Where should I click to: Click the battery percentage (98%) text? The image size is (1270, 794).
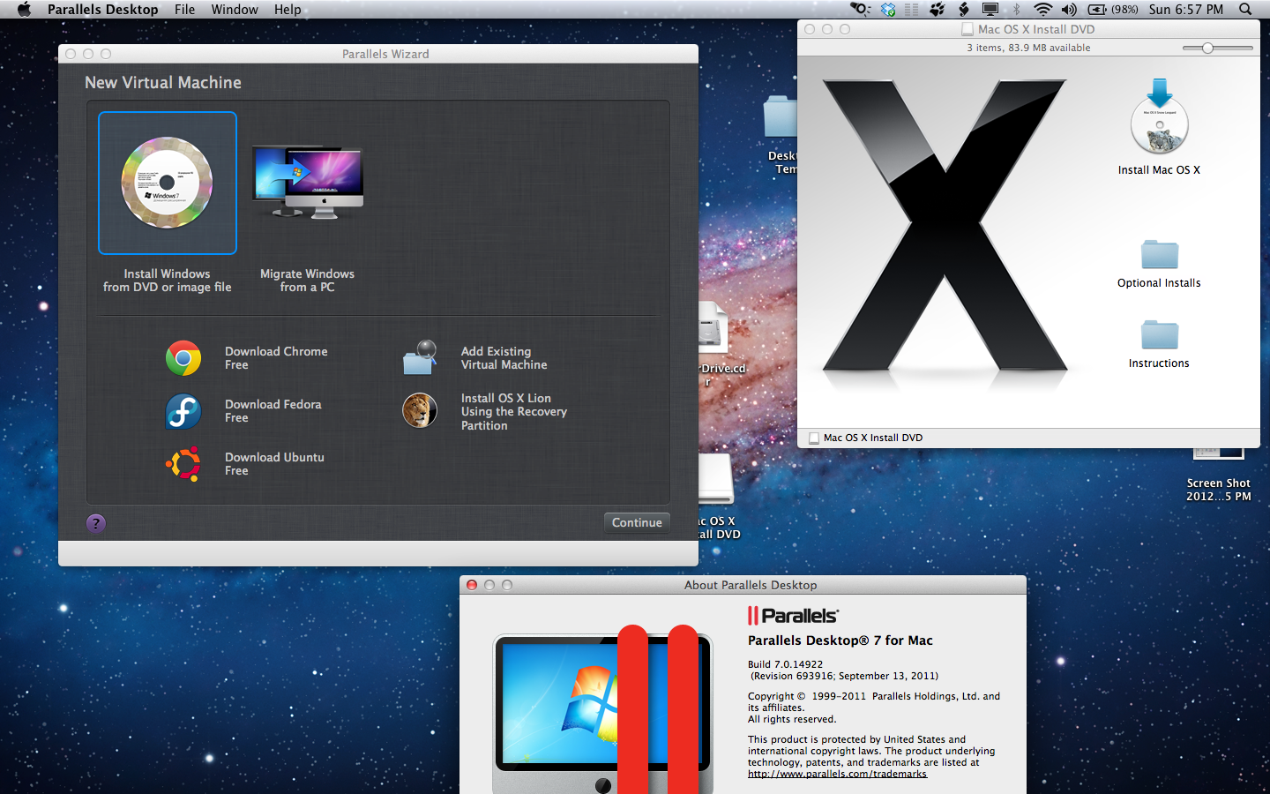1124,10
